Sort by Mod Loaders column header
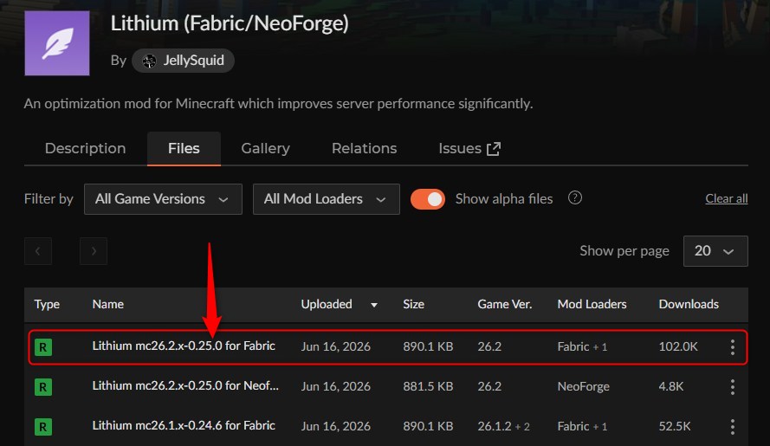The width and height of the screenshot is (770, 446). point(592,304)
